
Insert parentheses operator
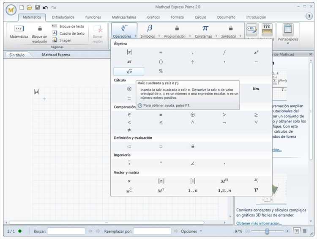point(161,61)
